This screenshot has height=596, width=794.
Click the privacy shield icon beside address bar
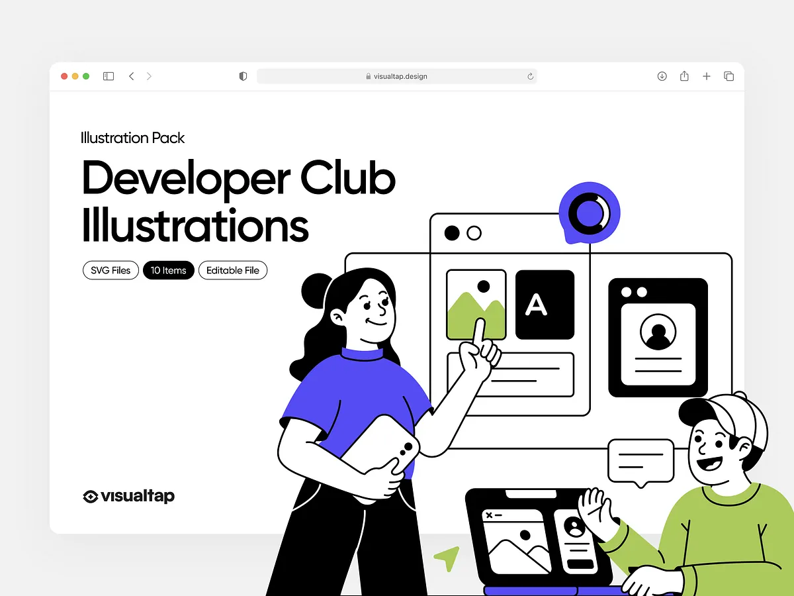[x=242, y=76]
